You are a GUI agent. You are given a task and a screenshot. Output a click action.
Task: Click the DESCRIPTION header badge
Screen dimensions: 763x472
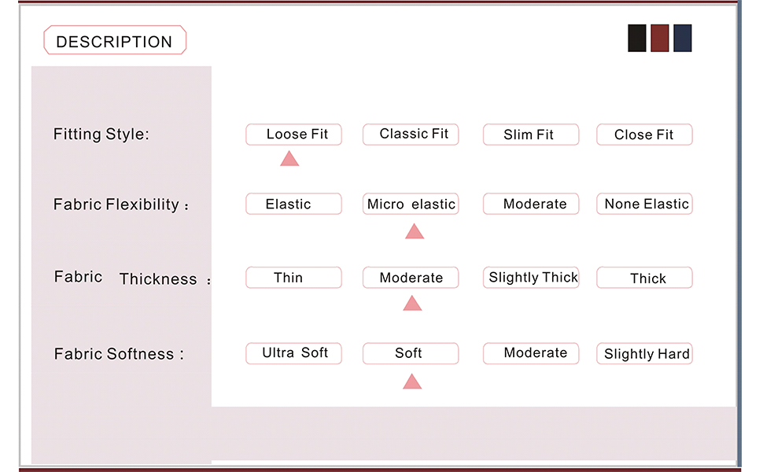pos(115,42)
